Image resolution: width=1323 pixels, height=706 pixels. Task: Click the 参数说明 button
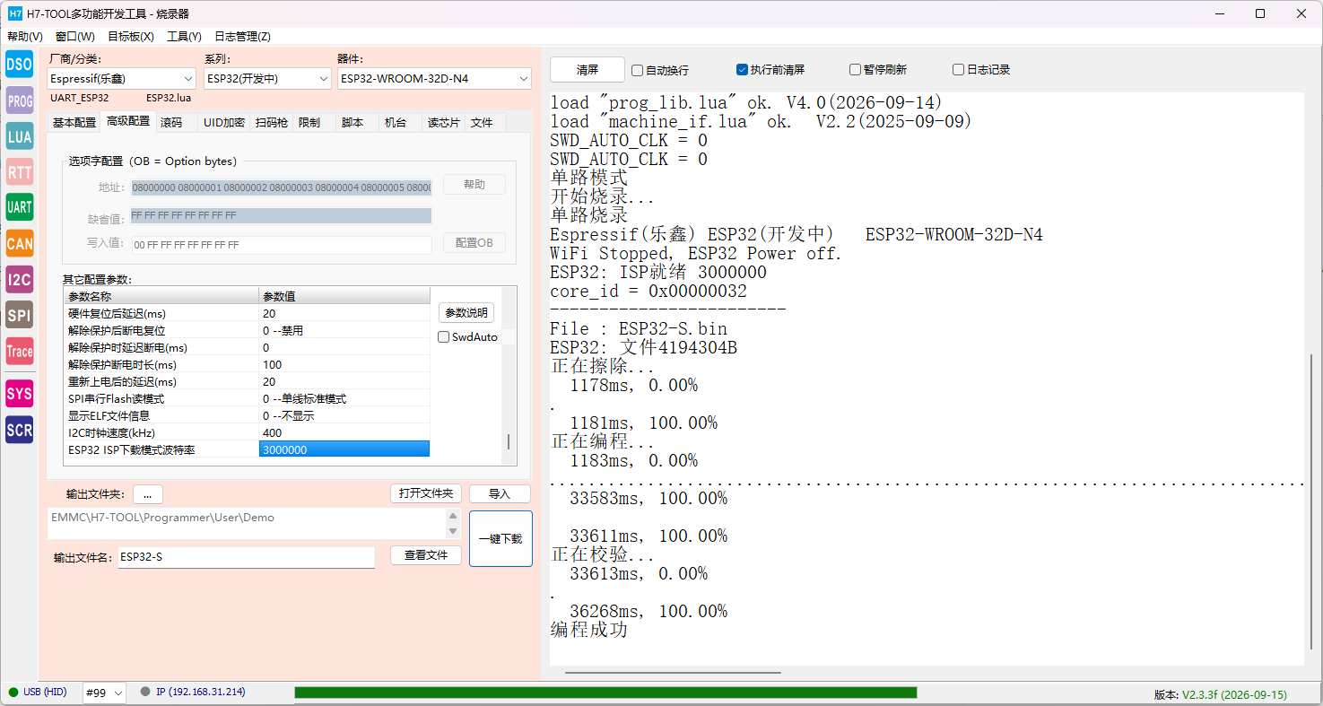pyautogui.click(x=466, y=313)
